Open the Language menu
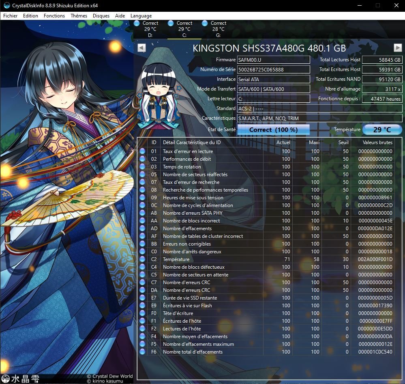 (x=141, y=16)
